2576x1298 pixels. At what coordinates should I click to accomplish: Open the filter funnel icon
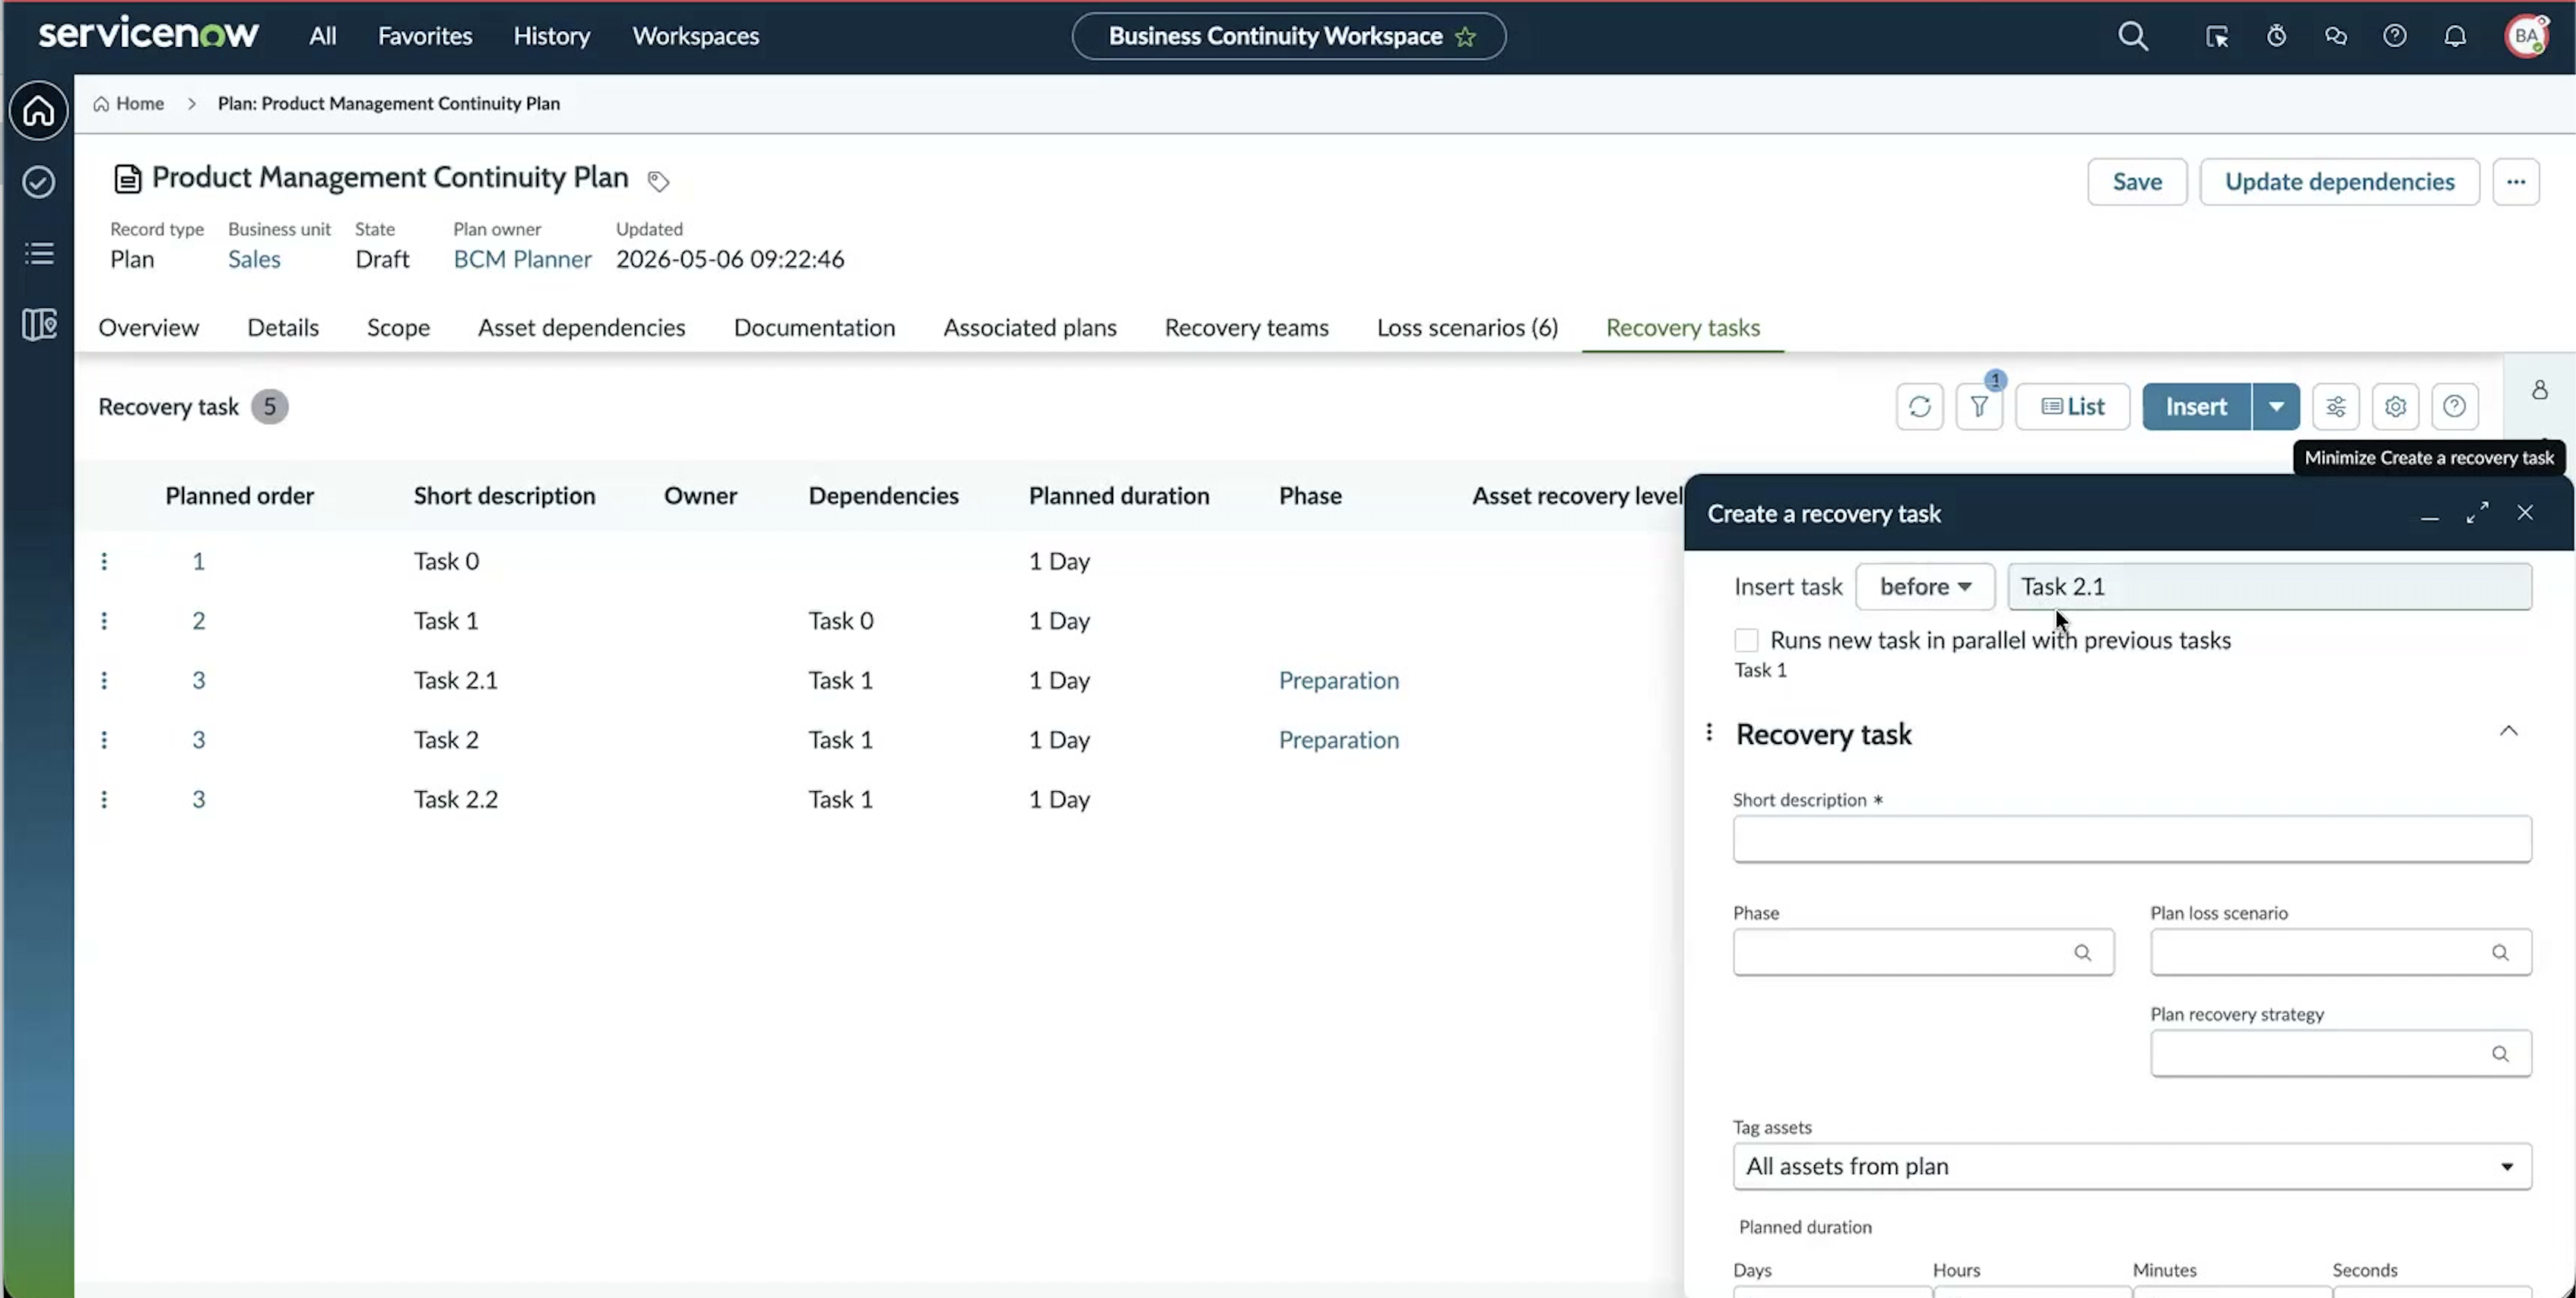1978,407
